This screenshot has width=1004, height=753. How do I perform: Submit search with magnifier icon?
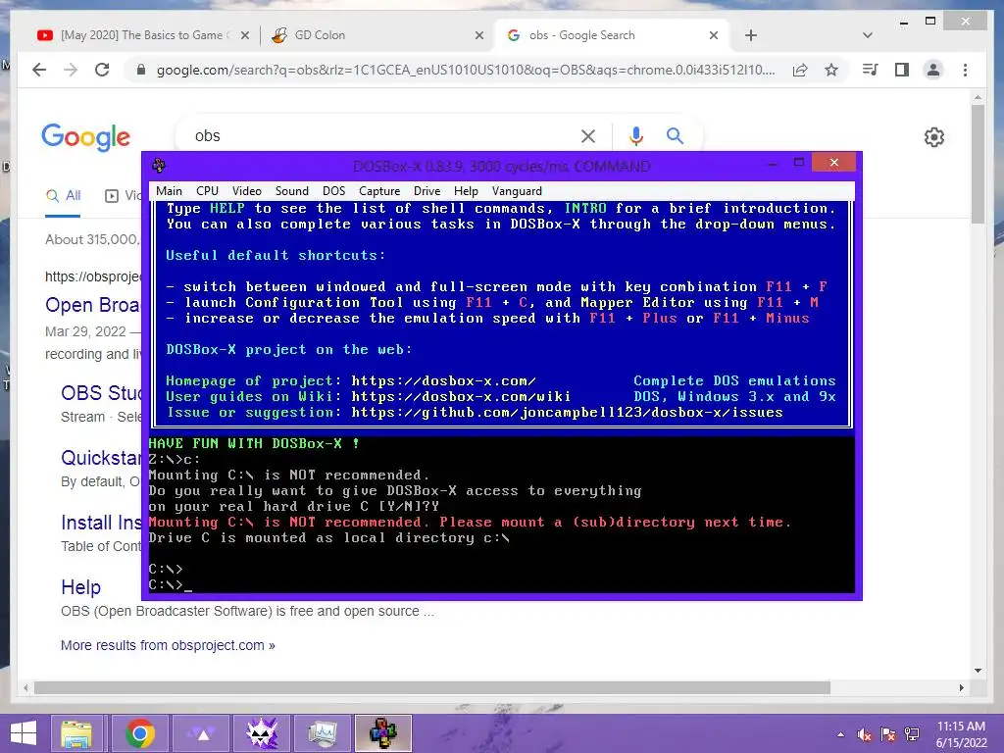[675, 135]
